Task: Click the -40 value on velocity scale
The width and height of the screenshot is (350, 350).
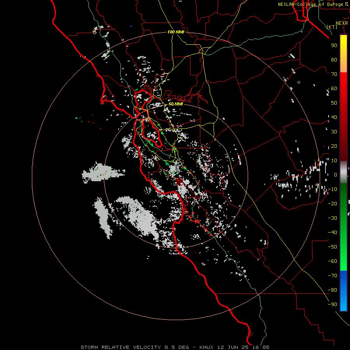Action: pos(332,233)
